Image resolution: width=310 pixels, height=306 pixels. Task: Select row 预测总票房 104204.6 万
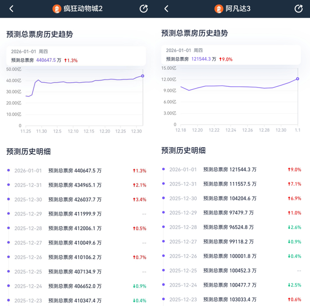tap(232, 199)
